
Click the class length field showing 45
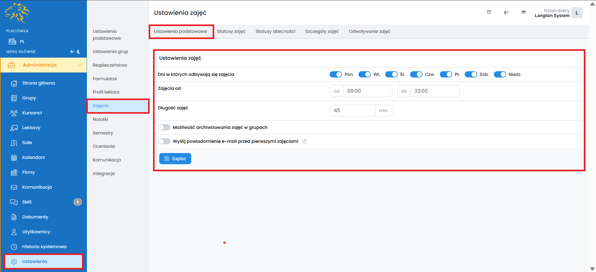[x=352, y=111]
